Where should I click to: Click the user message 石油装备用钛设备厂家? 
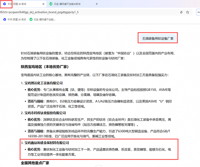[158, 39]
